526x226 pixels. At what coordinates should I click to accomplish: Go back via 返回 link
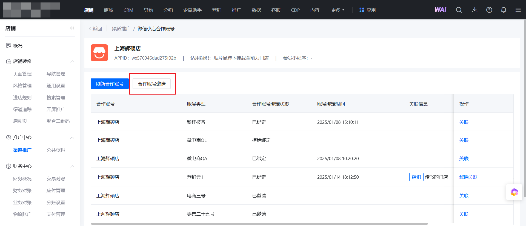95,29
